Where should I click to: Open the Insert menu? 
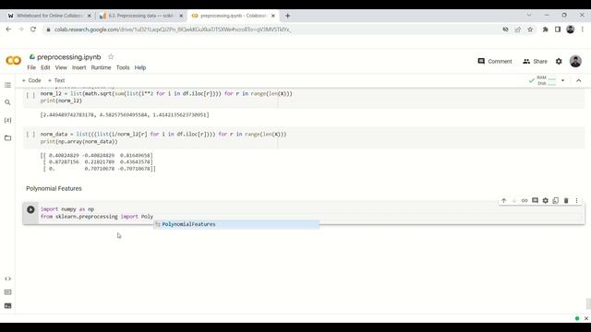pyautogui.click(x=79, y=67)
